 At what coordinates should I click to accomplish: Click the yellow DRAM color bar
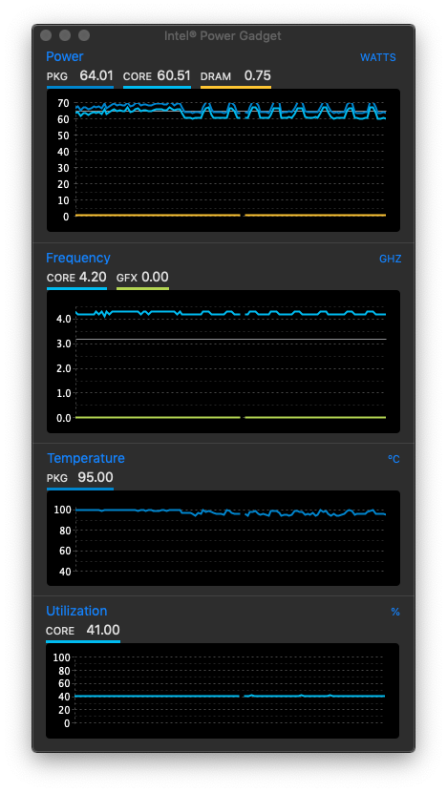click(236, 88)
